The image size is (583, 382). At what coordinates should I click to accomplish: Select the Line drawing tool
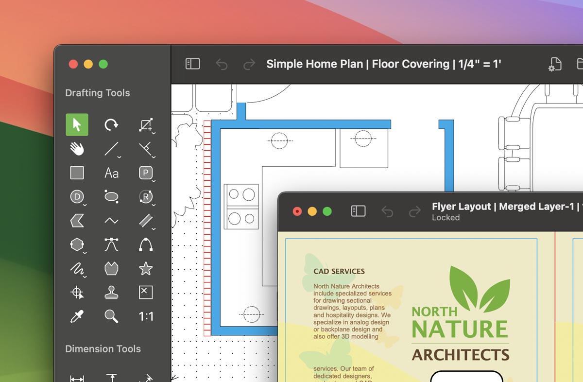click(111, 149)
